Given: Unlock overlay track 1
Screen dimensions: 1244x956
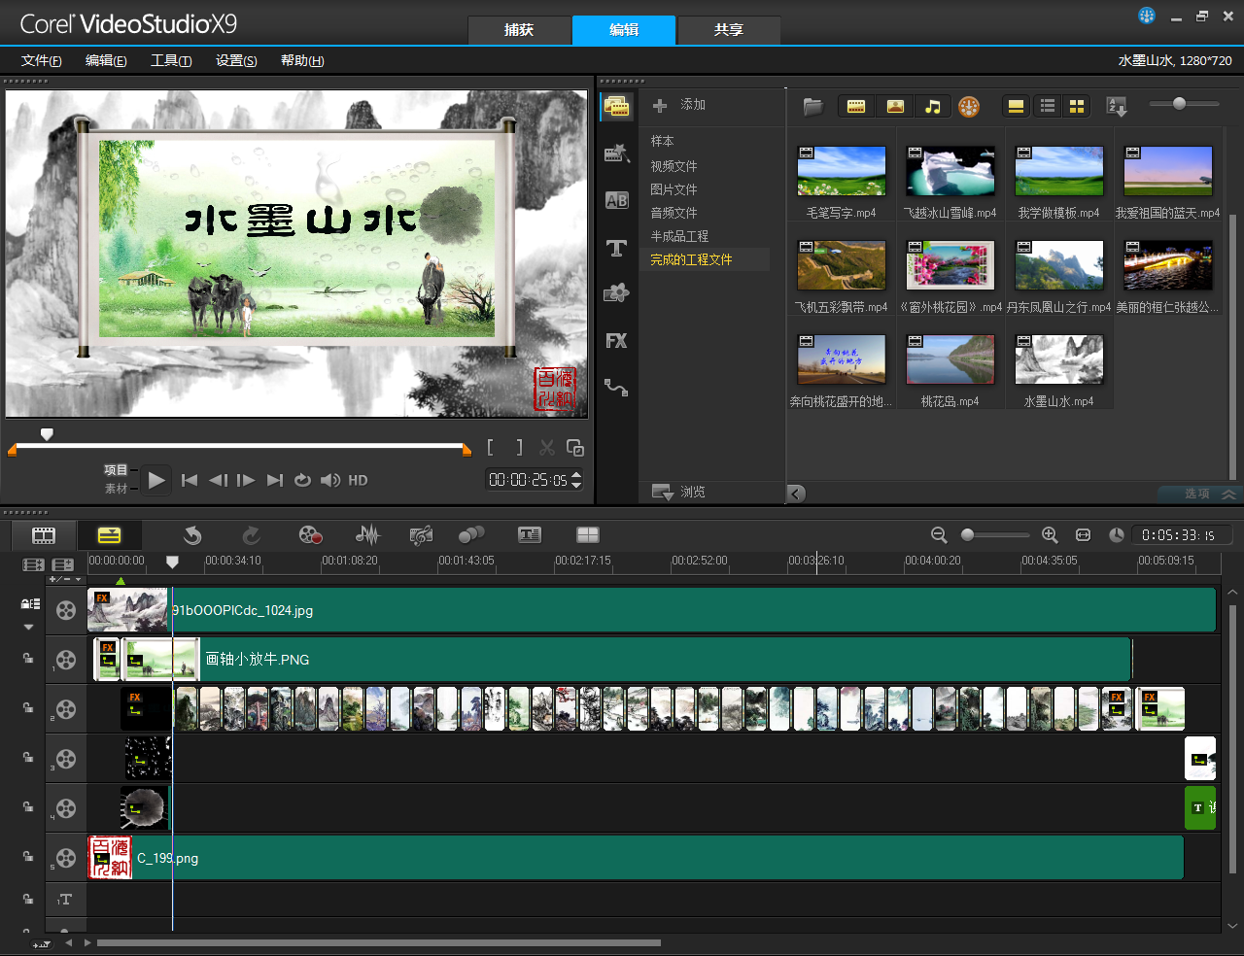Looking at the screenshot, I should click(x=28, y=658).
